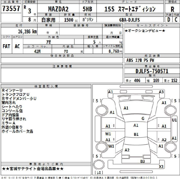Click the B3 mark on rear bumper

[142, 161]
